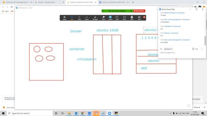
Task: Open the volume control in system tray
Action: coord(183,113)
